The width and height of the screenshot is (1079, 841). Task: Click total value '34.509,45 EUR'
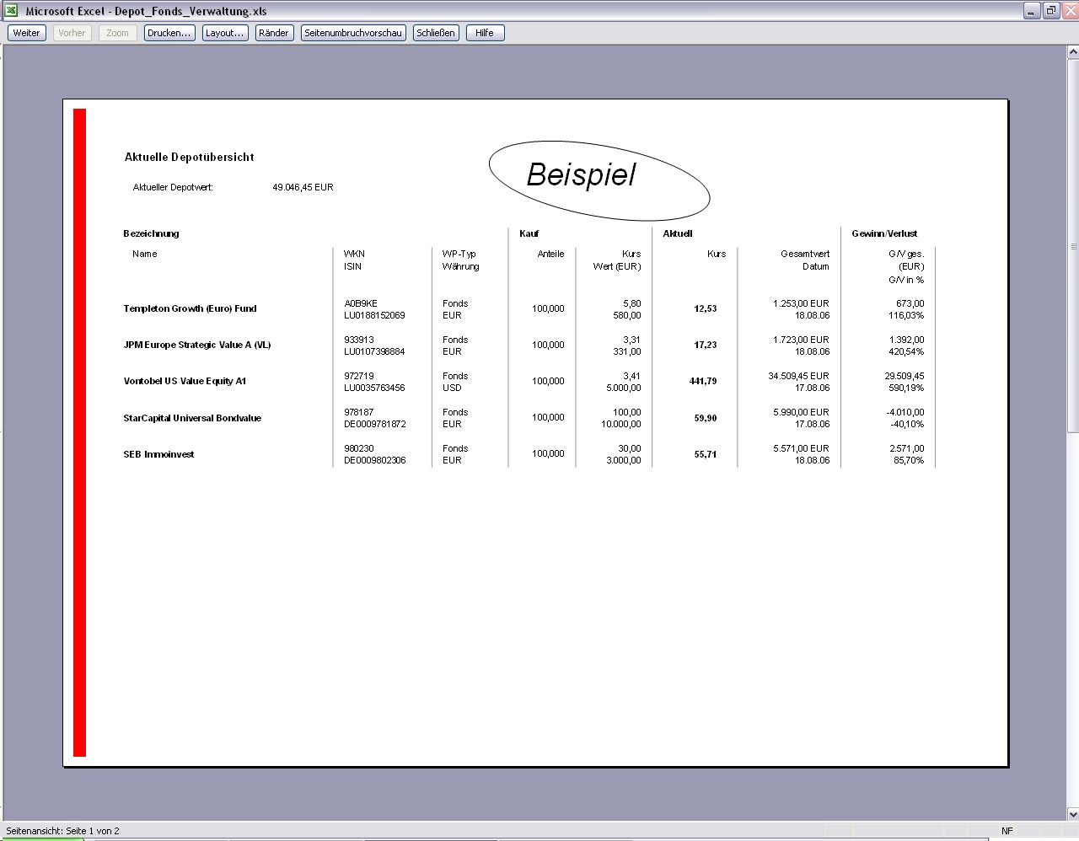pyautogui.click(x=798, y=376)
